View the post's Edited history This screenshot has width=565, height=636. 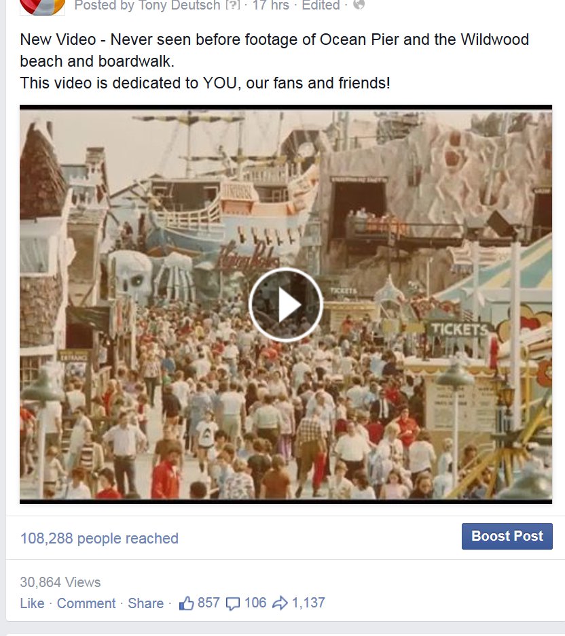[321, 5]
